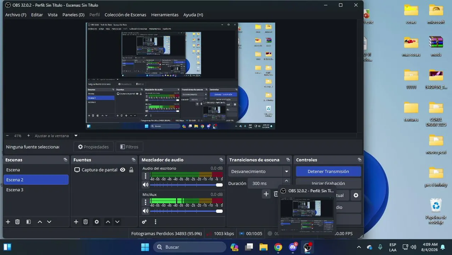The height and width of the screenshot is (255, 452).
Task: Zoom in preview with plus icon
Action: [x=28, y=136]
